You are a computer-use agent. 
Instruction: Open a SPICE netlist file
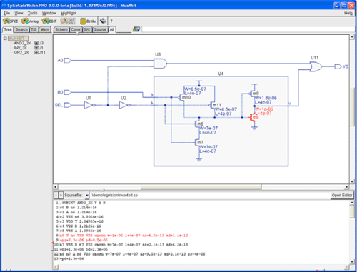coord(11,21)
